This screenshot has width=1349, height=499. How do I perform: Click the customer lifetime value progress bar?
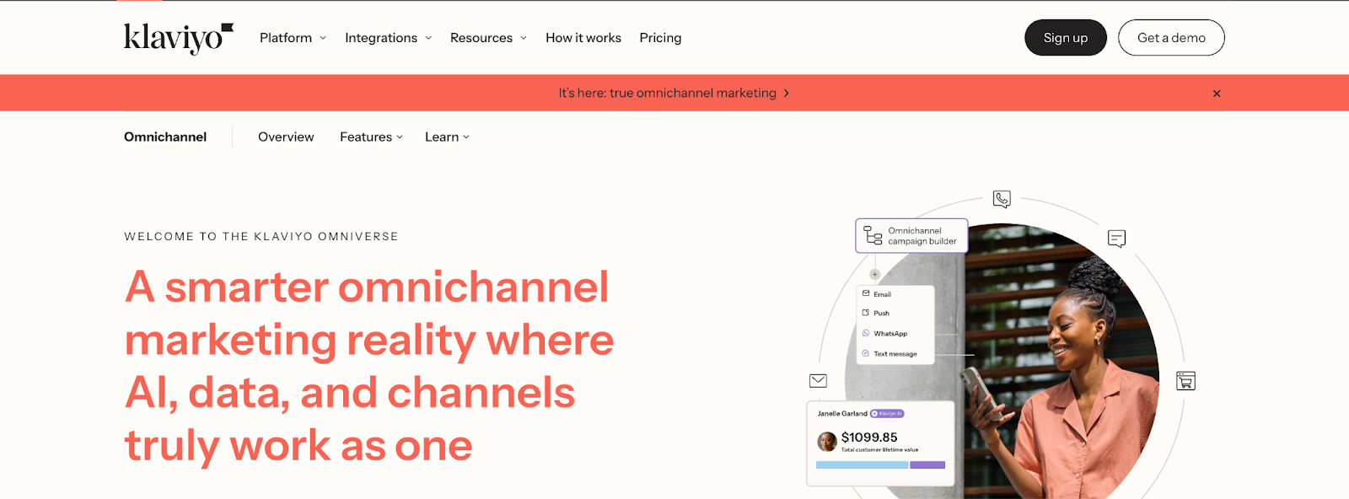880,465
